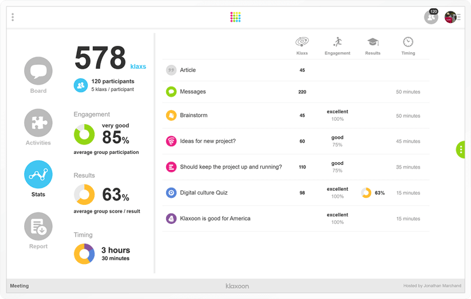Click the Timing multicolor donut chart
This screenshot has width=471, height=299.
tap(84, 254)
